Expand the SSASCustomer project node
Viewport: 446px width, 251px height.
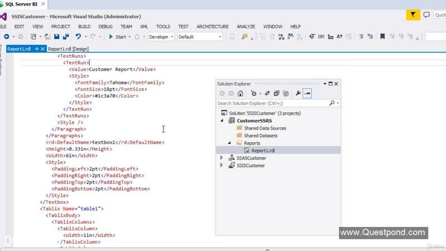click(221, 158)
